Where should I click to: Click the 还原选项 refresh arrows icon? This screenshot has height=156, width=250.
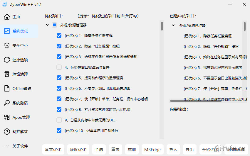point(7,60)
